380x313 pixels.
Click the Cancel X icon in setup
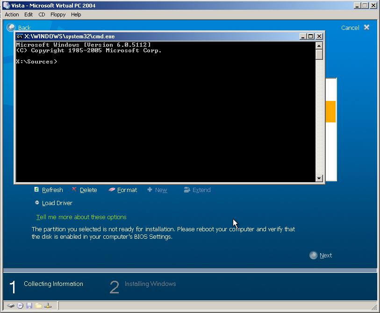366,27
